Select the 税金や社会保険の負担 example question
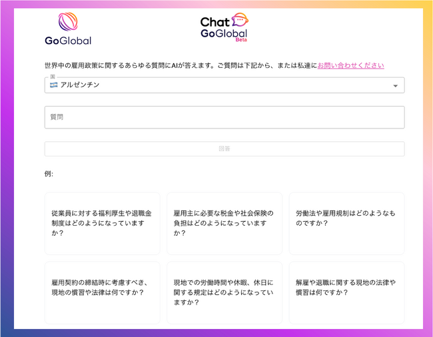 coord(224,223)
